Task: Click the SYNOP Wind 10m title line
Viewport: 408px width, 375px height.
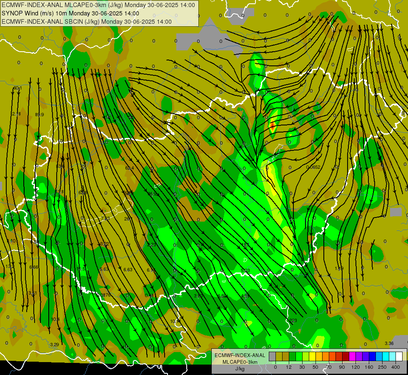Action: coord(70,13)
